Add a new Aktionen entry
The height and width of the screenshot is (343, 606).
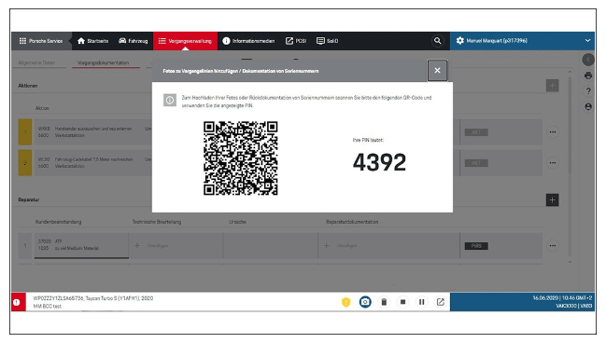click(552, 86)
